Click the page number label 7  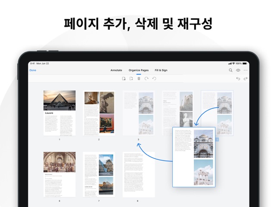coord(99,201)
